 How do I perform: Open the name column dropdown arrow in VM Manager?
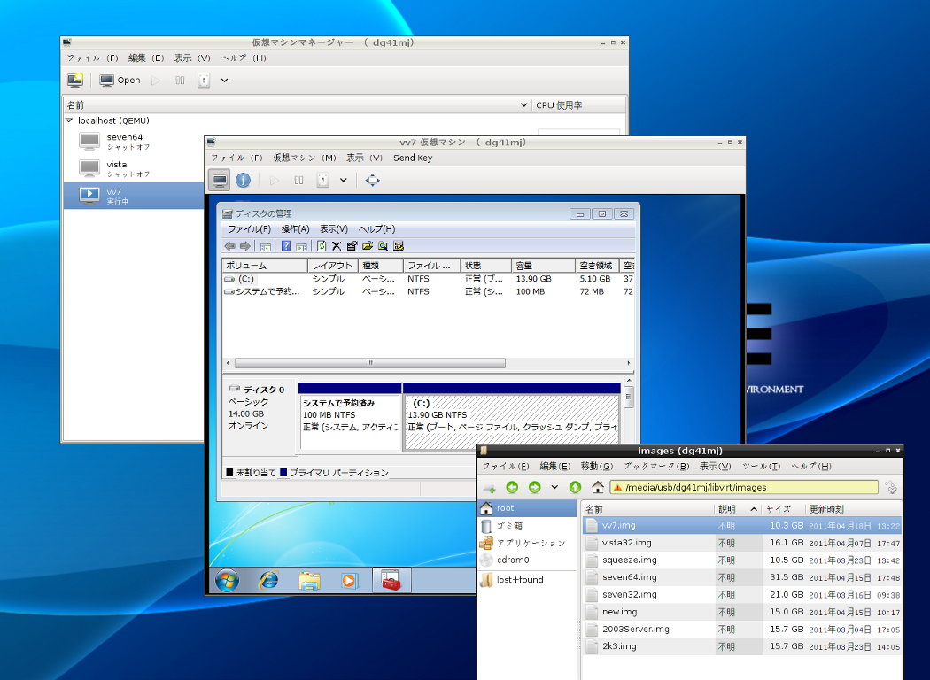click(523, 105)
